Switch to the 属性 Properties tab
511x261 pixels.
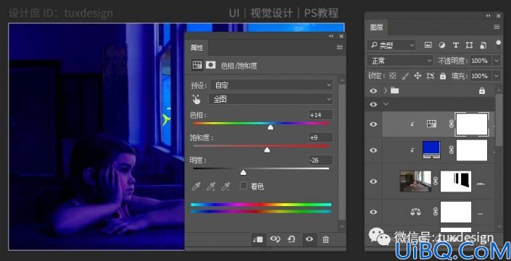pos(196,48)
